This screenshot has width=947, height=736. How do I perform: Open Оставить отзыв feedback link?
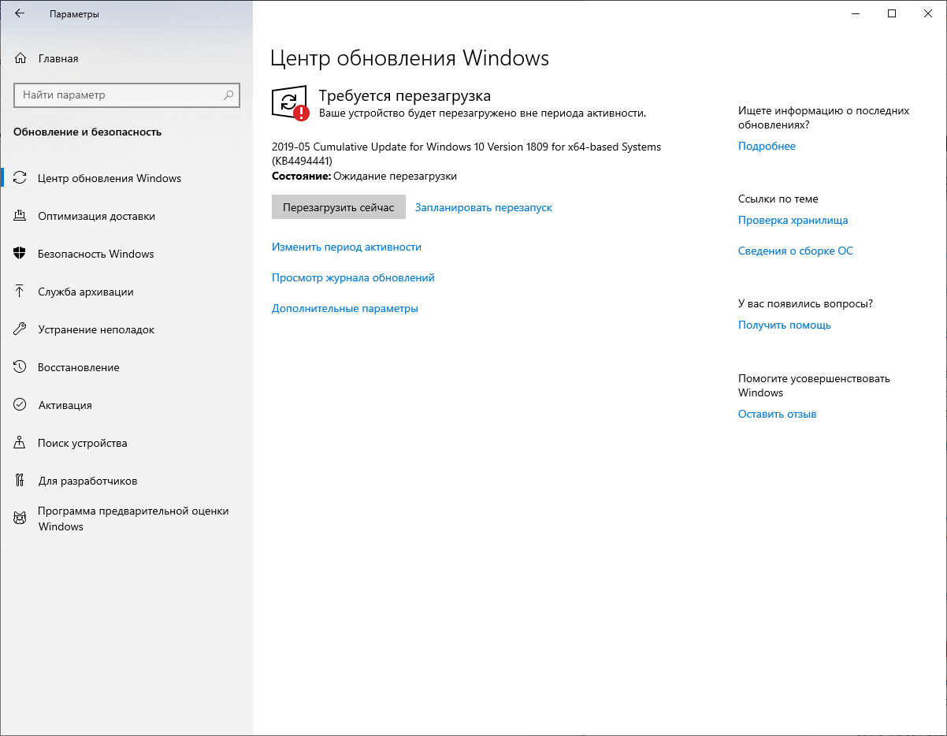(777, 414)
